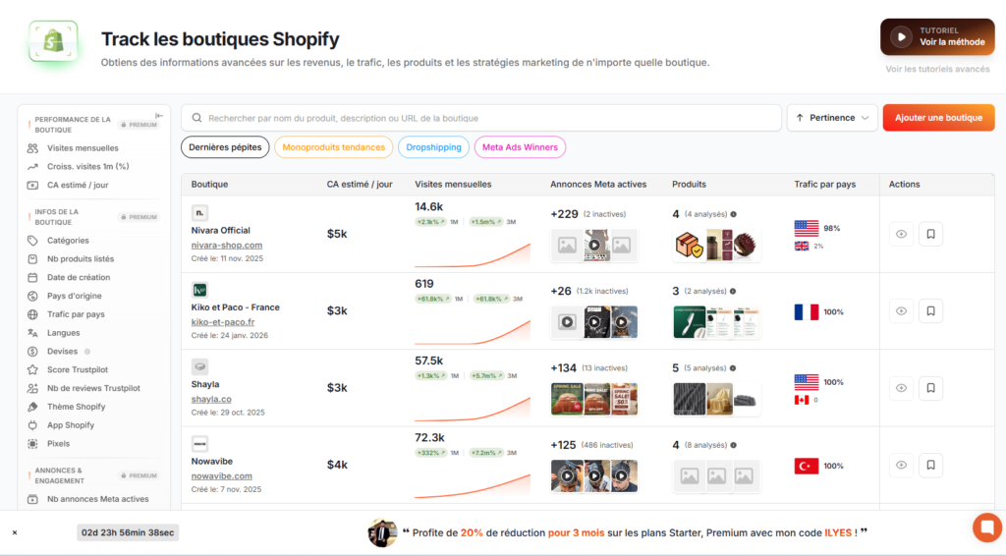Screen dimensions: 1006x556
Task: Click Ajouter une boutique button
Action: point(938,118)
